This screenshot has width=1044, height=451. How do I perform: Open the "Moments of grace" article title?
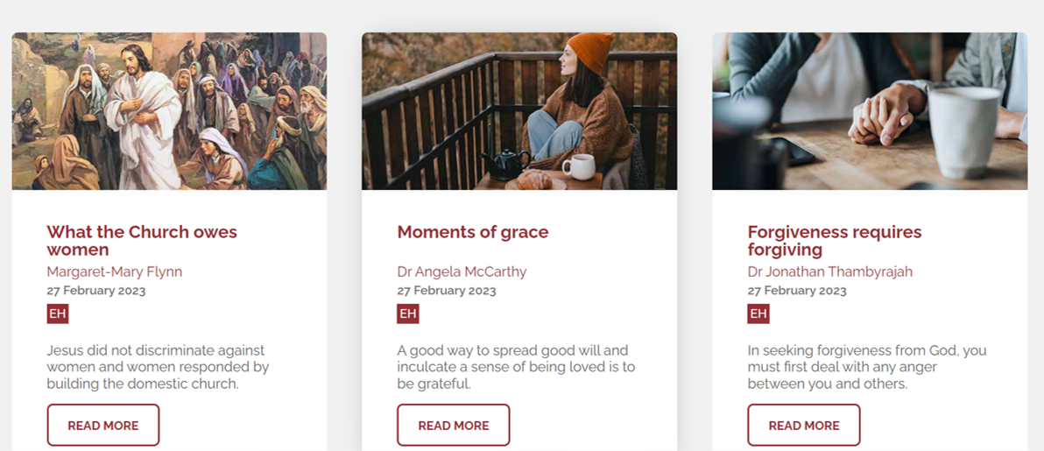click(x=473, y=232)
